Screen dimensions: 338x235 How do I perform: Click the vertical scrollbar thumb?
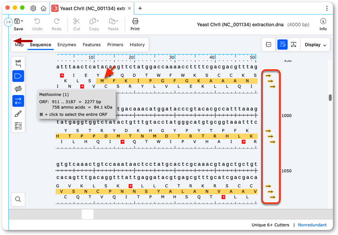330,98
